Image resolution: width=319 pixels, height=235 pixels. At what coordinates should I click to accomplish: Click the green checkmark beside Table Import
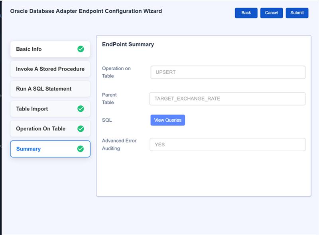tap(81, 109)
